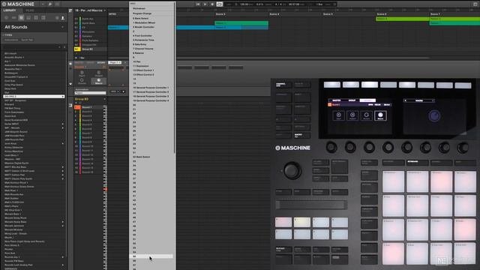Select the Synth Pad tag

(27, 40)
